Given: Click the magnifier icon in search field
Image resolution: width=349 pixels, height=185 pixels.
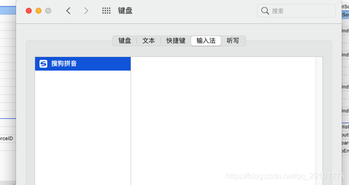Looking at the screenshot, I should point(265,11).
